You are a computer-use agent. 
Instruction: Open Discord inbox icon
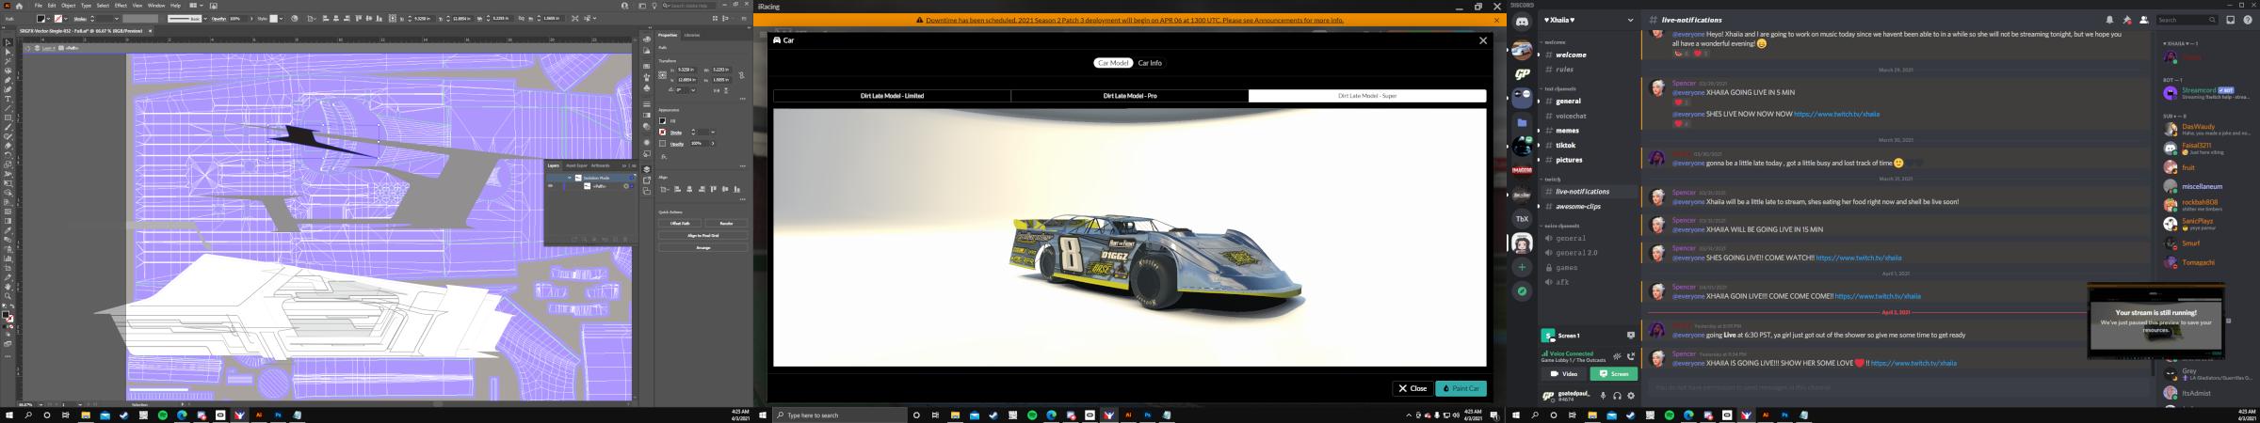pyautogui.click(x=2230, y=20)
